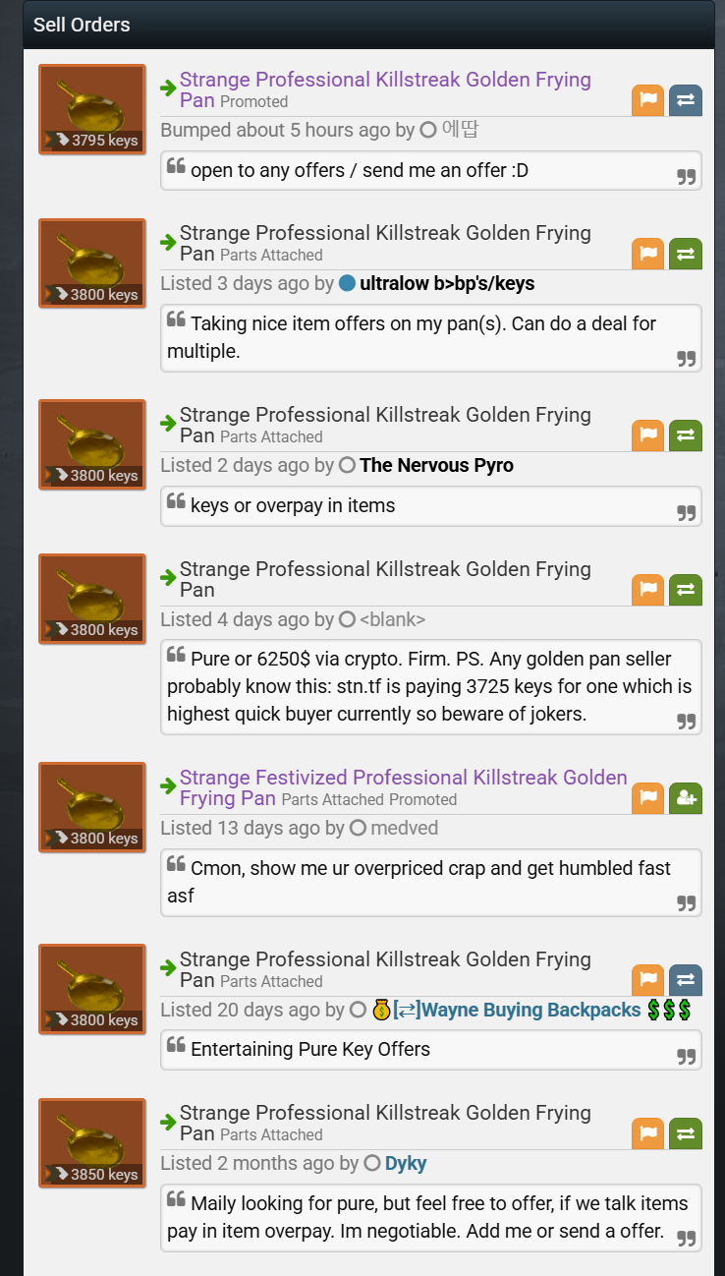The height and width of the screenshot is (1276, 725).
Task: Click medved's 3800 keys pan thumbnail
Action: point(92,807)
